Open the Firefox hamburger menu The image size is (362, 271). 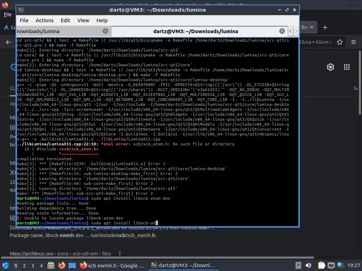[x=354, y=42]
